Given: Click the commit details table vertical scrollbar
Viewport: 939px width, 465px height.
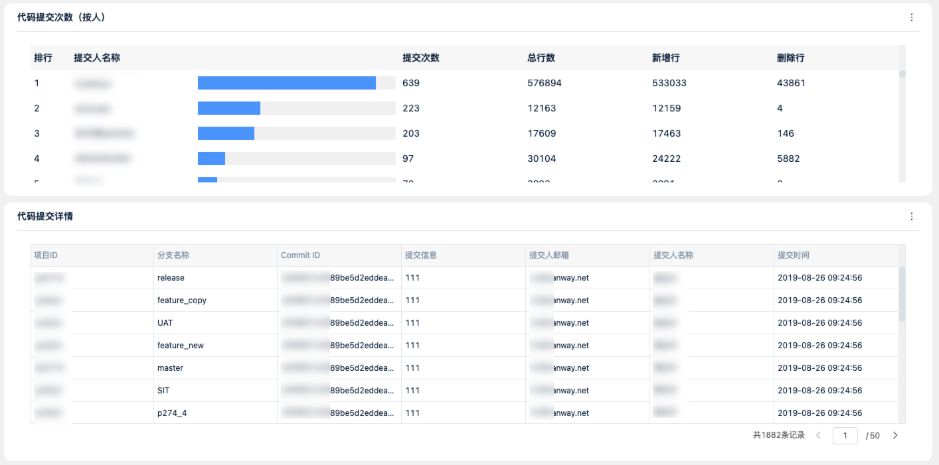Looking at the screenshot, I should tap(902, 295).
